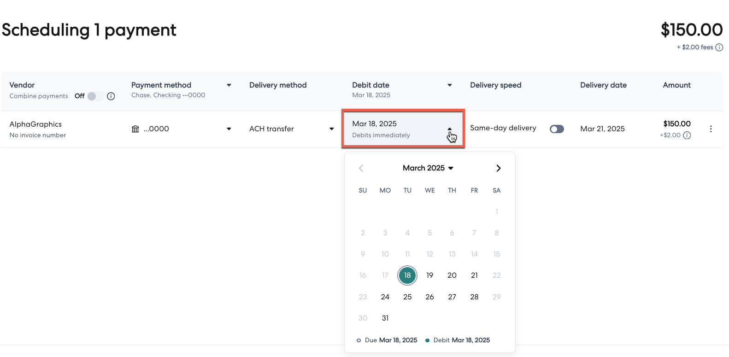Go to next month in calendar
Viewport: 729px width, 357px height.
[498, 168]
